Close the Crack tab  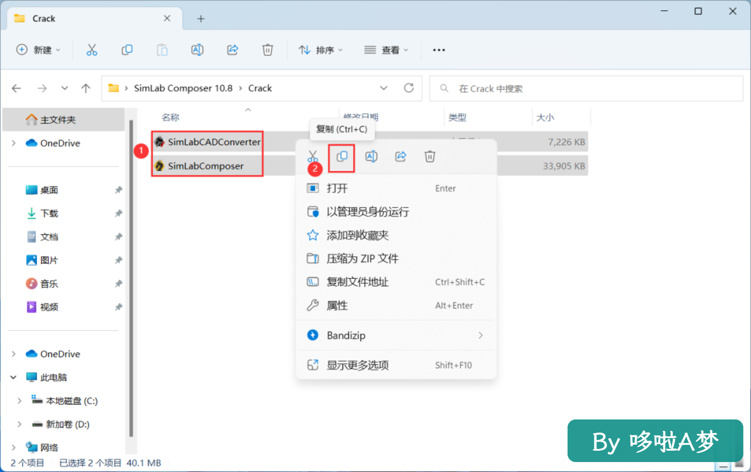167,18
